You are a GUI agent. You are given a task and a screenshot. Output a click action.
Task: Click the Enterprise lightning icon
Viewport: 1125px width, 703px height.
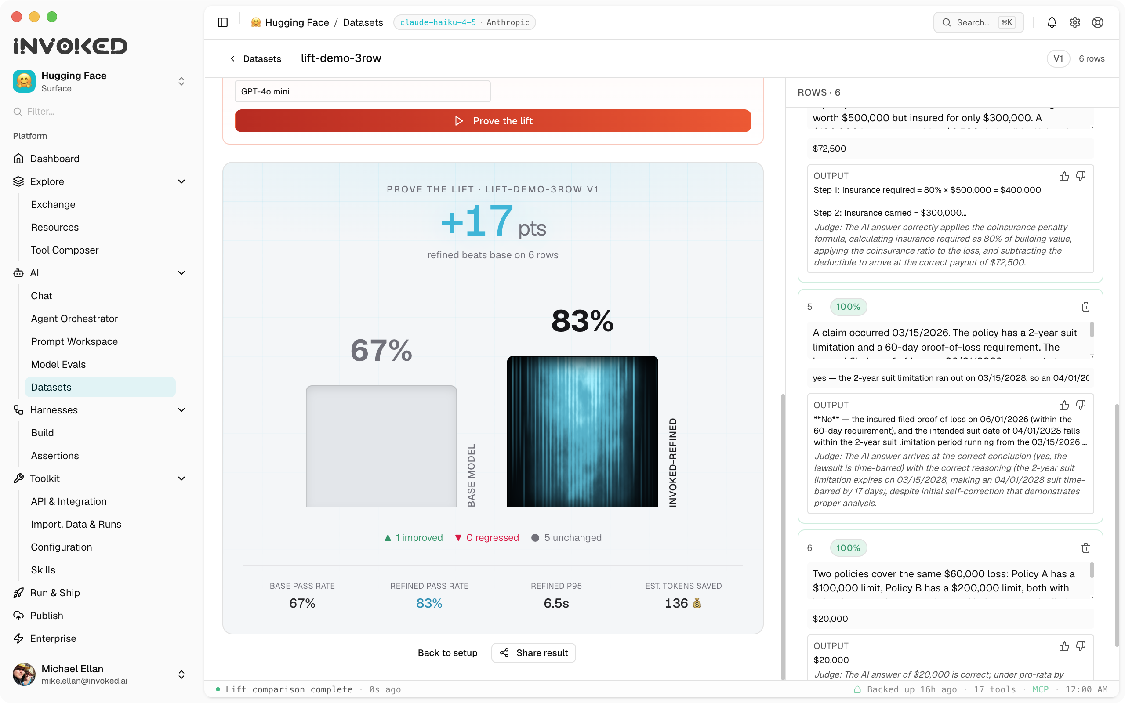[18, 638]
